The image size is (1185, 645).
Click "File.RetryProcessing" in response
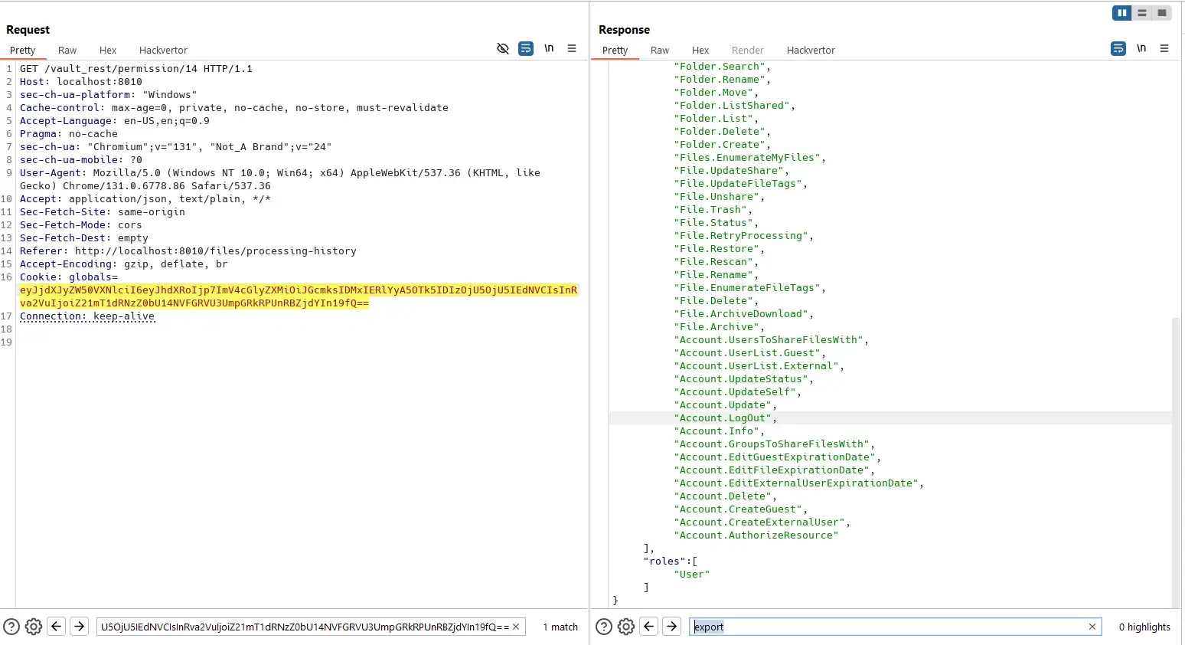(741, 236)
